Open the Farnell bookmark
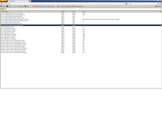Viewport: 162px width, 115px height. pos(38,6)
